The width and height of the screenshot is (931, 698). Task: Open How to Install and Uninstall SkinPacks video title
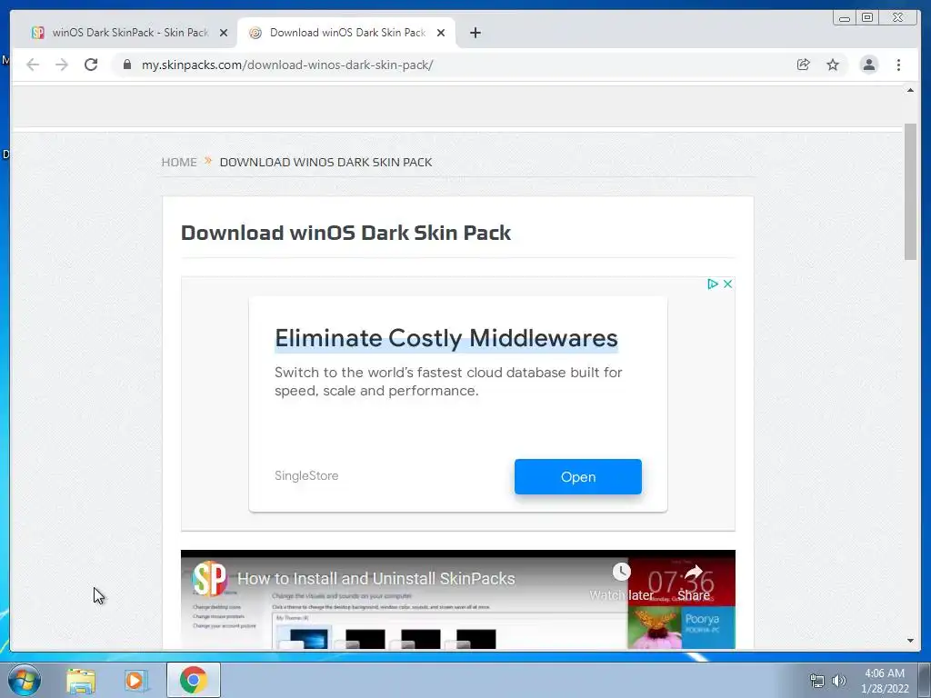click(x=375, y=579)
